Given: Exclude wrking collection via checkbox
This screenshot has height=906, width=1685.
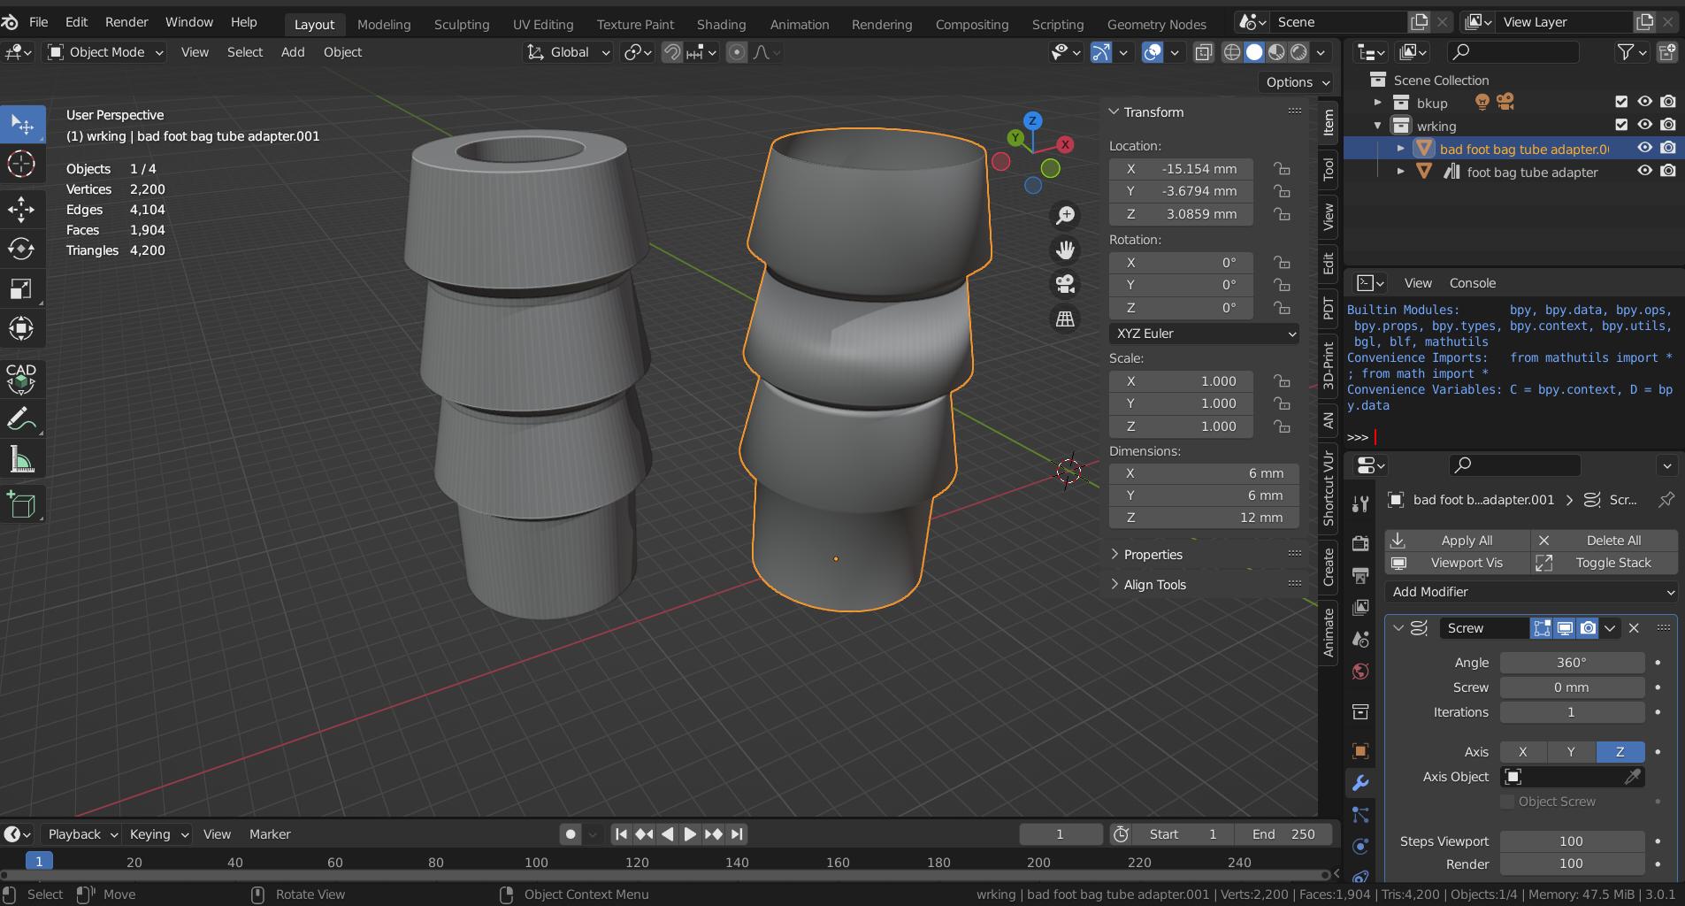Looking at the screenshot, I should pyautogui.click(x=1621, y=125).
